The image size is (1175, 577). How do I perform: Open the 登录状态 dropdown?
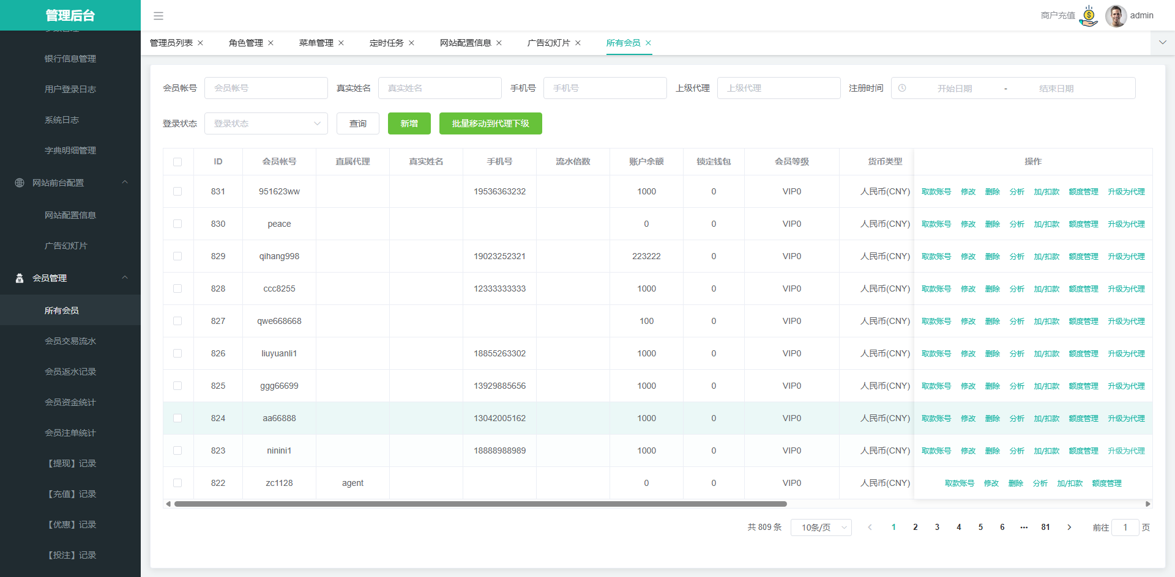coord(266,123)
